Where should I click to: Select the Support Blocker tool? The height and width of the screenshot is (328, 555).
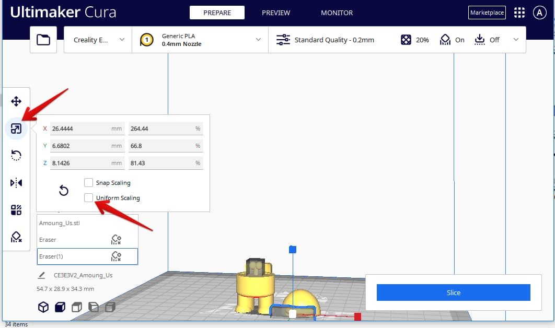16,237
